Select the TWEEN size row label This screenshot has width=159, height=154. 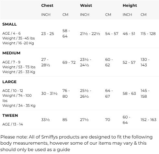[10, 115]
